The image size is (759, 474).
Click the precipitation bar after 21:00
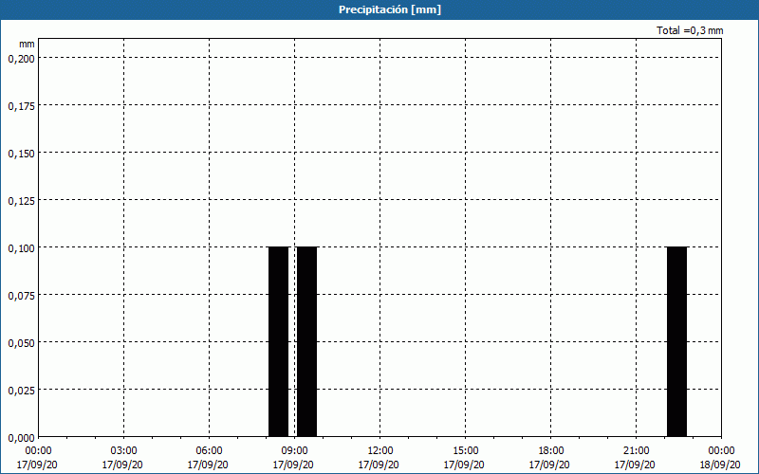[x=676, y=341]
